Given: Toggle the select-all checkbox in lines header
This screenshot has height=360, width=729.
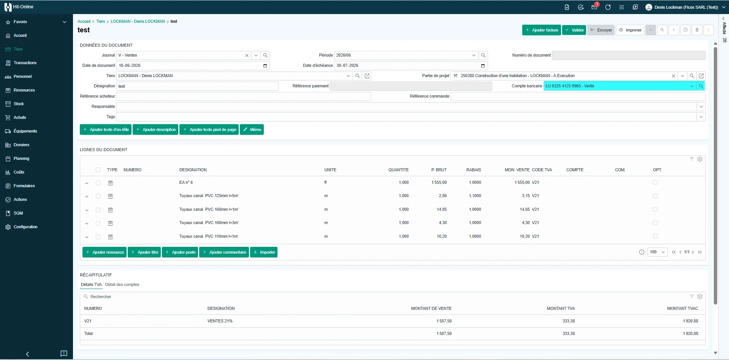Looking at the screenshot, I should [x=98, y=170].
